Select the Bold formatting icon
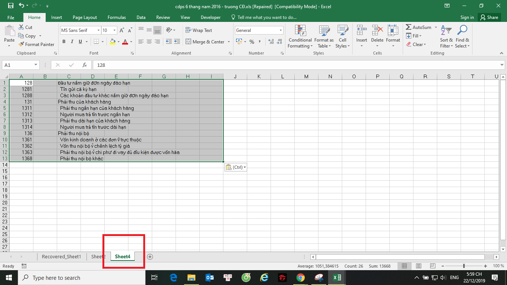 click(63, 42)
